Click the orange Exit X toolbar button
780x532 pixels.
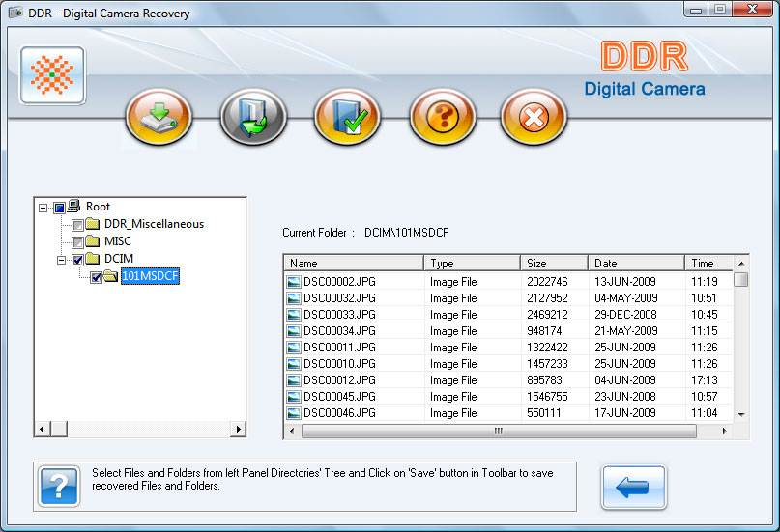[534, 117]
